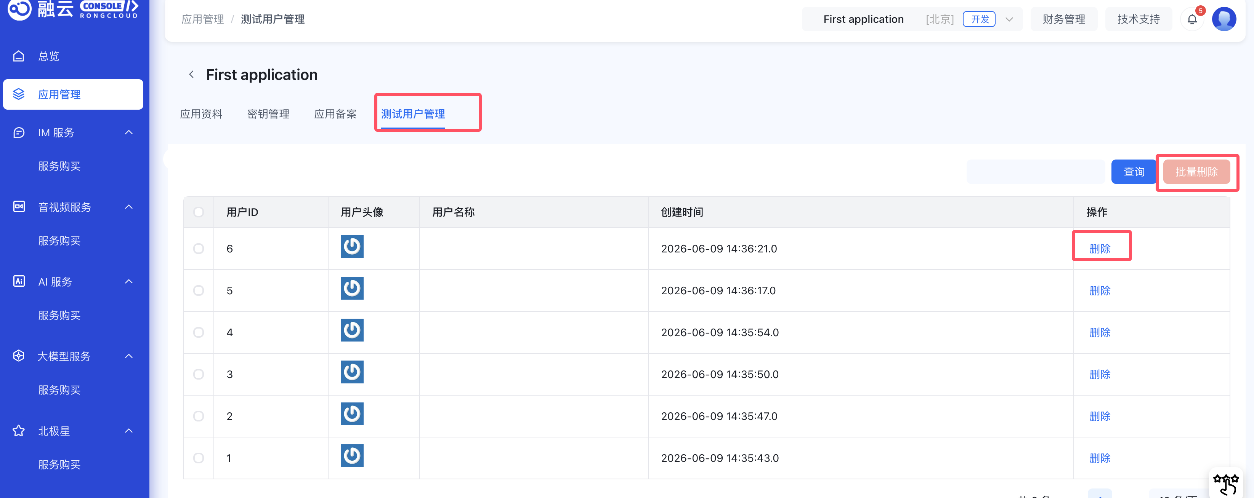This screenshot has height=498, width=1254.
Task: Focus the search input beside 查询
Action: pos(1036,172)
